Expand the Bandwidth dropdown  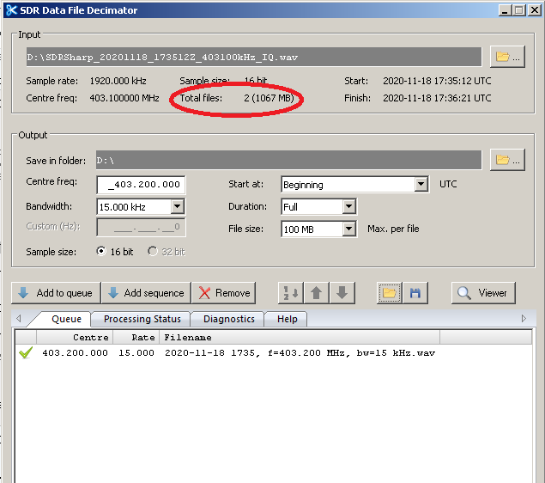click(x=177, y=207)
